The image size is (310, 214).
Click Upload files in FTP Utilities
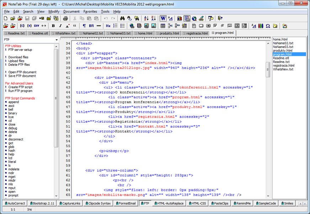tap(16, 61)
